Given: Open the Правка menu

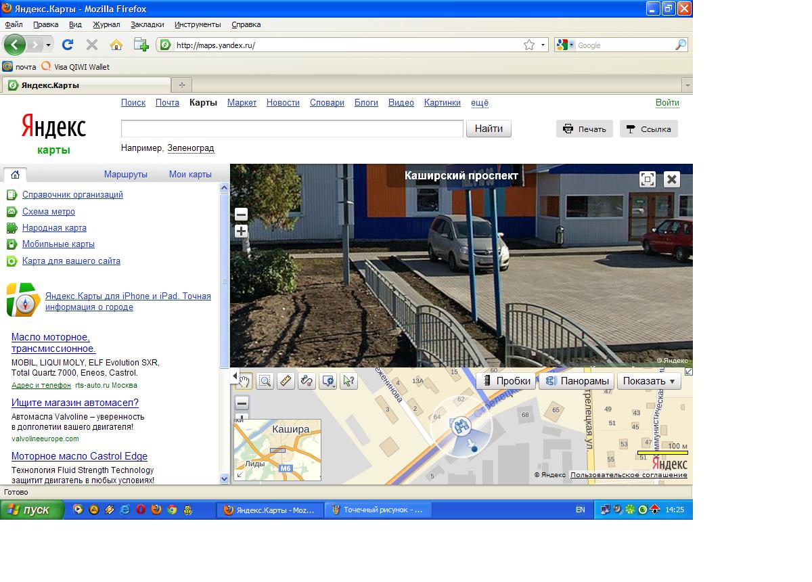Looking at the screenshot, I should click(x=45, y=24).
